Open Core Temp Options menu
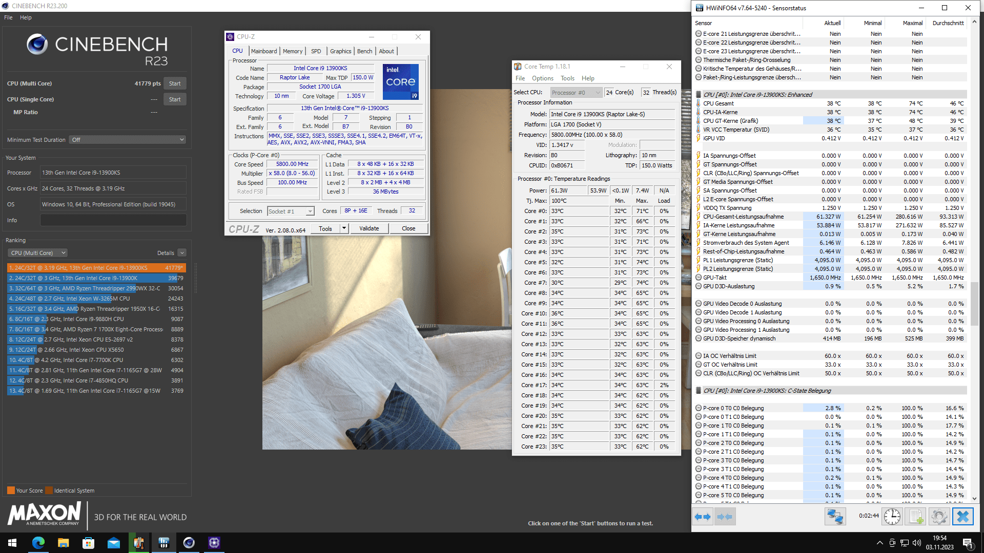The height and width of the screenshot is (553, 984). point(543,78)
